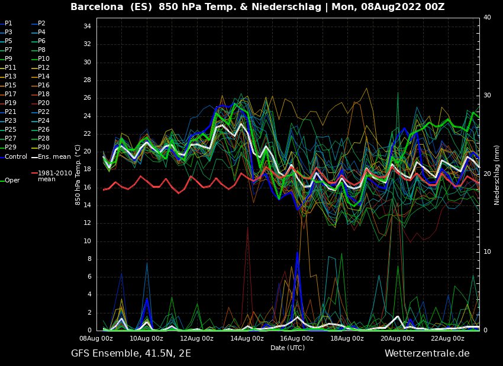Pick the P7 ensemble member label
This screenshot has width=503, height=366.
[x=6, y=50]
